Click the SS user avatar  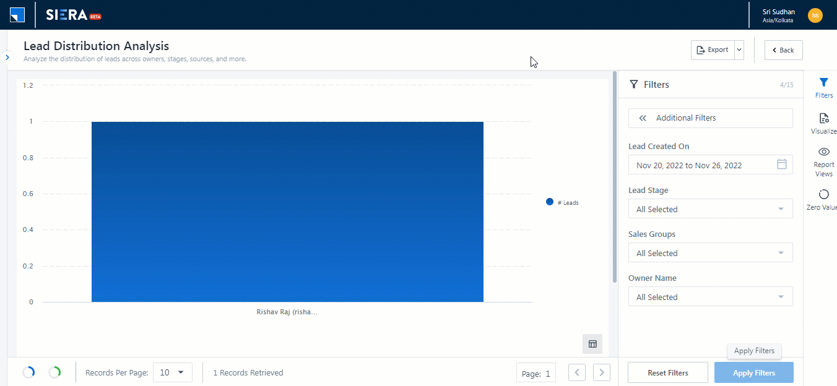pos(815,15)
